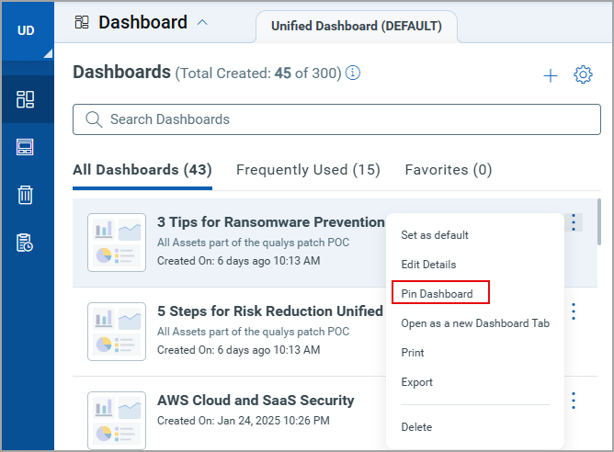Click the plus icon to add dashboard
The image size is (614, 452).
point(551,75)
